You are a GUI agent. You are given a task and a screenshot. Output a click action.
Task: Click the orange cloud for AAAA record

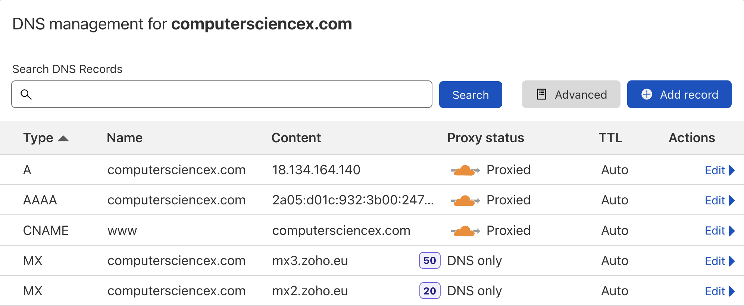465,200
